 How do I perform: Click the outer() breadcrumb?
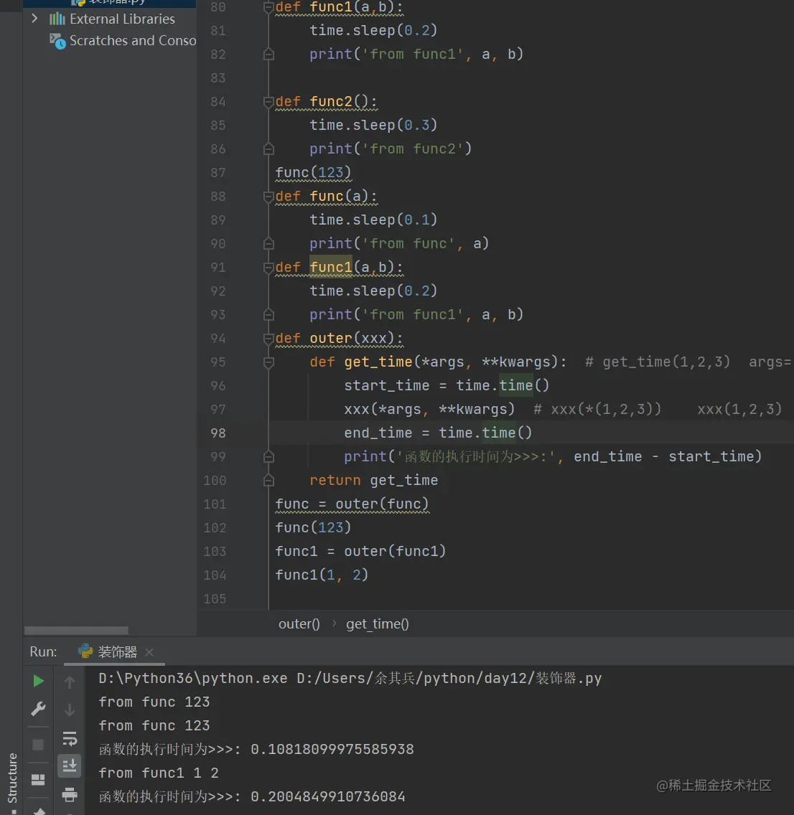pyautogui.click(x=299, y=623)
